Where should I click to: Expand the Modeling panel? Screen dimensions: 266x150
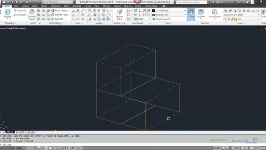(11, 23)
